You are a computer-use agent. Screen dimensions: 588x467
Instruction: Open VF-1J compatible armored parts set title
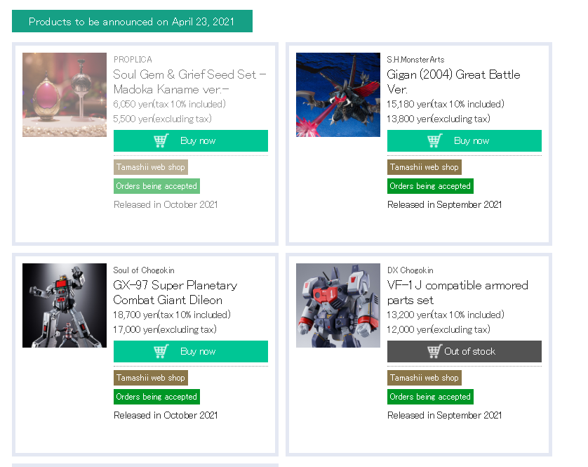[x=457, y=292]
